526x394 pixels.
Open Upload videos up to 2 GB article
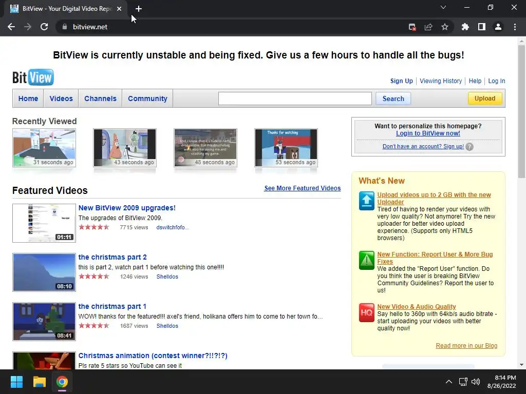[434, 199]
